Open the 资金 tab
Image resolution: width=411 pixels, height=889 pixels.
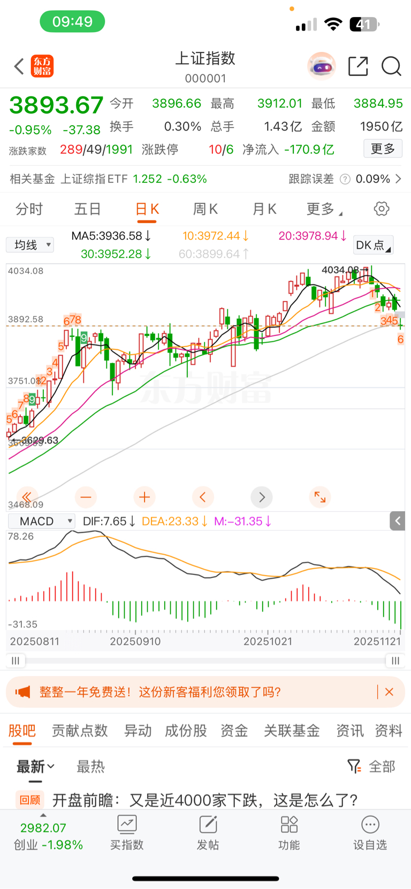(x=234, y=731)
